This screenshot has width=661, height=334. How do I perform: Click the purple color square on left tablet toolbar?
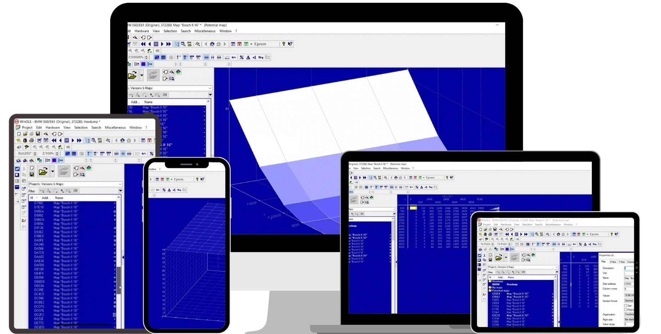(54, 160)
